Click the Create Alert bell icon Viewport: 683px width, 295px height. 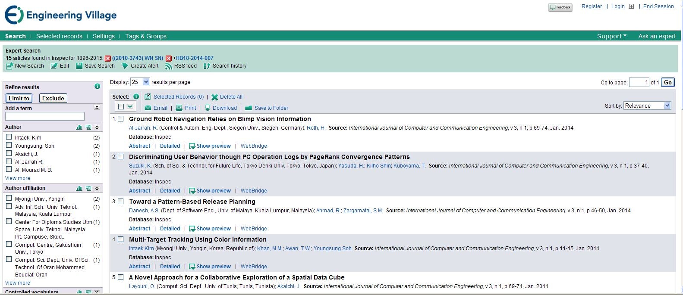tap(125, 66)
